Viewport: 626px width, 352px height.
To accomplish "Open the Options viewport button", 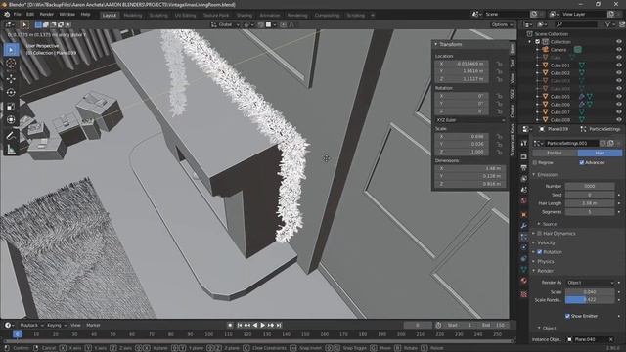I will coord(502,24).
